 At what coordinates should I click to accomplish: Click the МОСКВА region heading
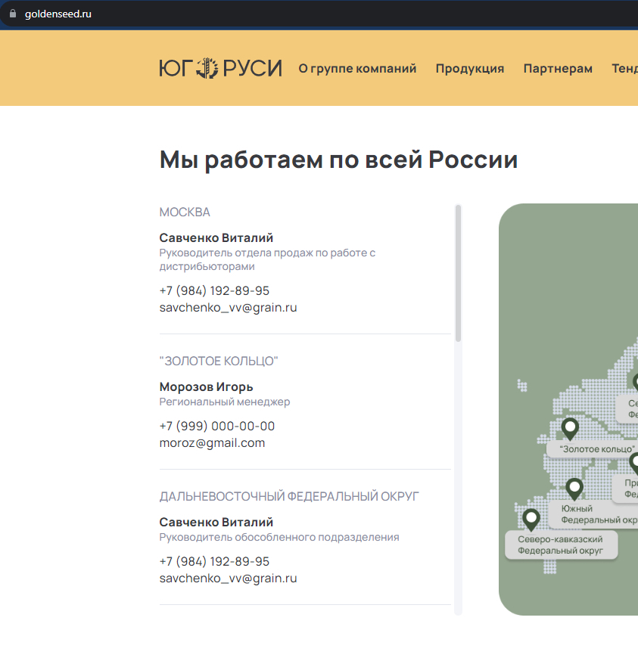tap(185, 213)
